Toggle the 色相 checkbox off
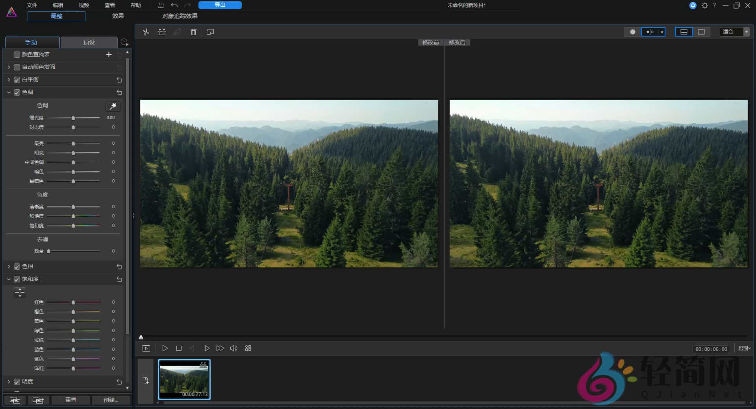 tap(17, 267)
